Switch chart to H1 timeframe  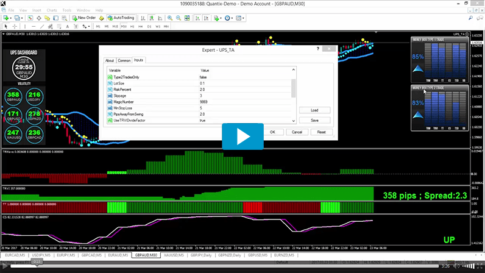132,27
